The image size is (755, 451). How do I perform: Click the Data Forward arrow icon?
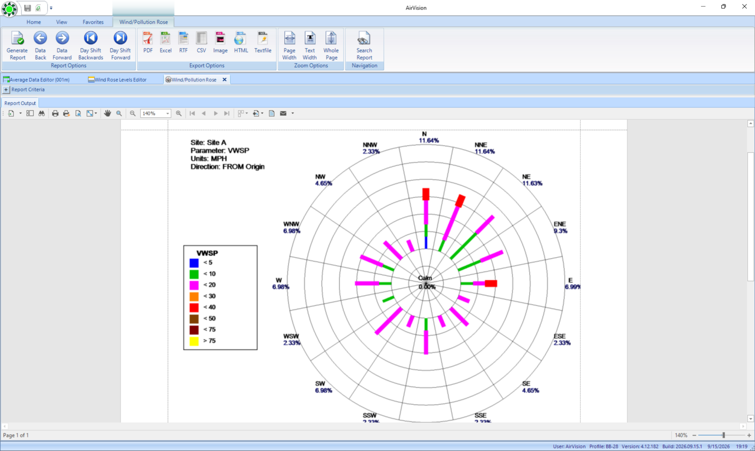click(62, 38)
